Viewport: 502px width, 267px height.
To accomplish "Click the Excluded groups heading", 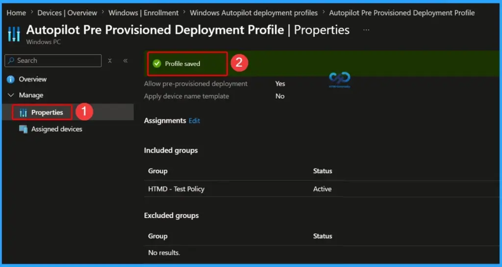I will click(x=171, y=215).
